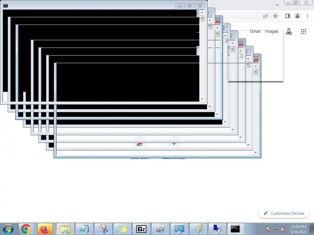314x235 pixels.
Task: Launch Paint from the taskbar palette icon
Action: pyautogui.click(x=198, y=229)
